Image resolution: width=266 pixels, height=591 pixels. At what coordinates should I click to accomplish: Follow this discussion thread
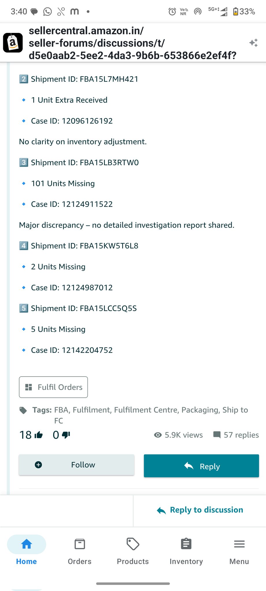[x=77, y=465]
